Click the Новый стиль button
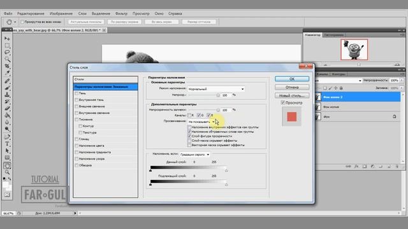The image size is (408, 229). [x=292, y=95]
